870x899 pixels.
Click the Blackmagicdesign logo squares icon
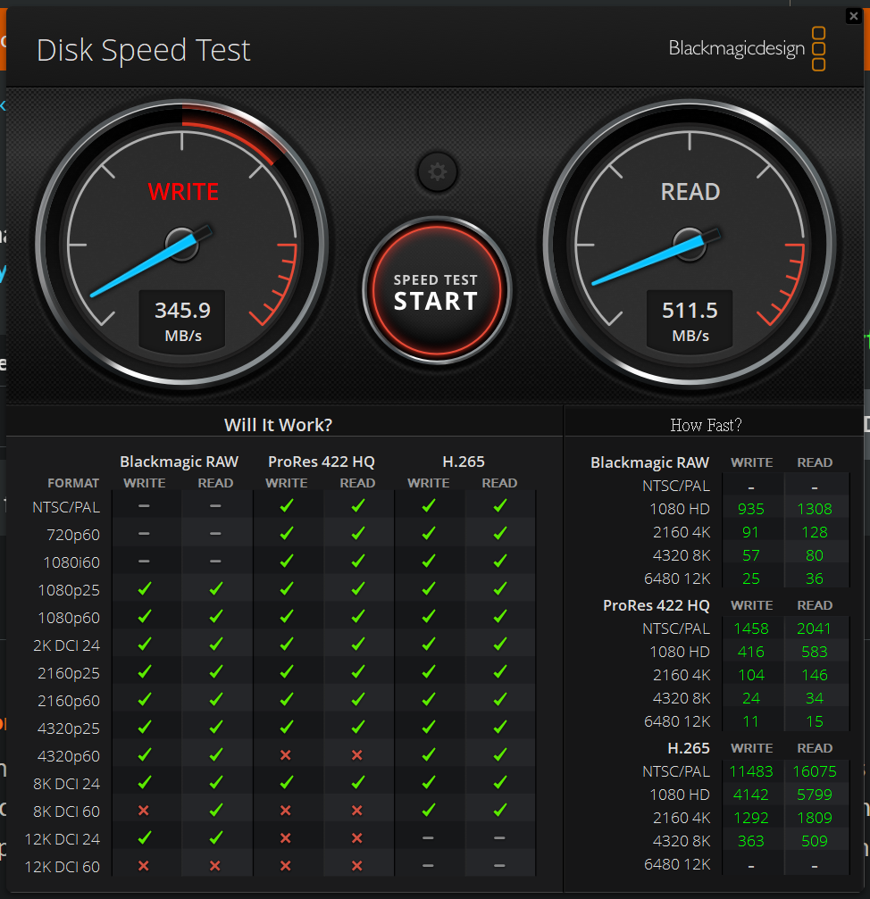point(818,49)
